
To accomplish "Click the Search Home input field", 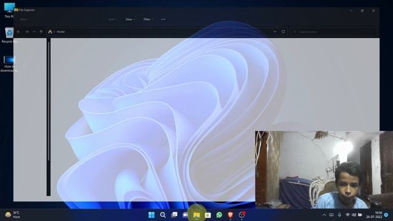I will pyautogui.click(x=333, y=32).
